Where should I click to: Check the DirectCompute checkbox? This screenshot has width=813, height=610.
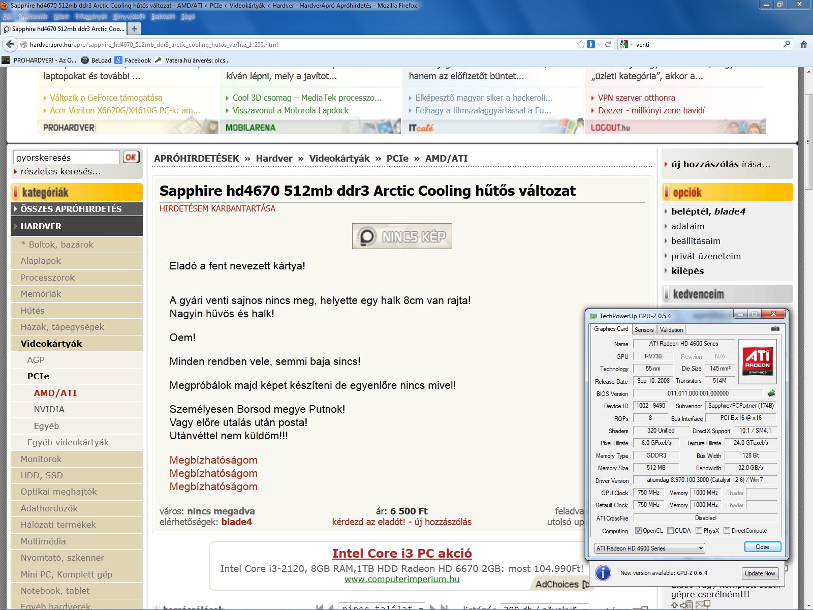(727, 531)
